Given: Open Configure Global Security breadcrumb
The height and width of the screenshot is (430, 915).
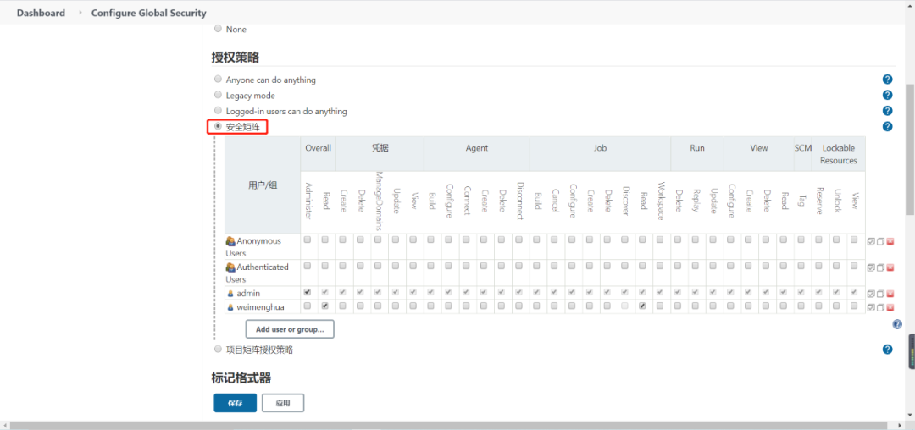Looking at the screenshot, I should point(149,13).
